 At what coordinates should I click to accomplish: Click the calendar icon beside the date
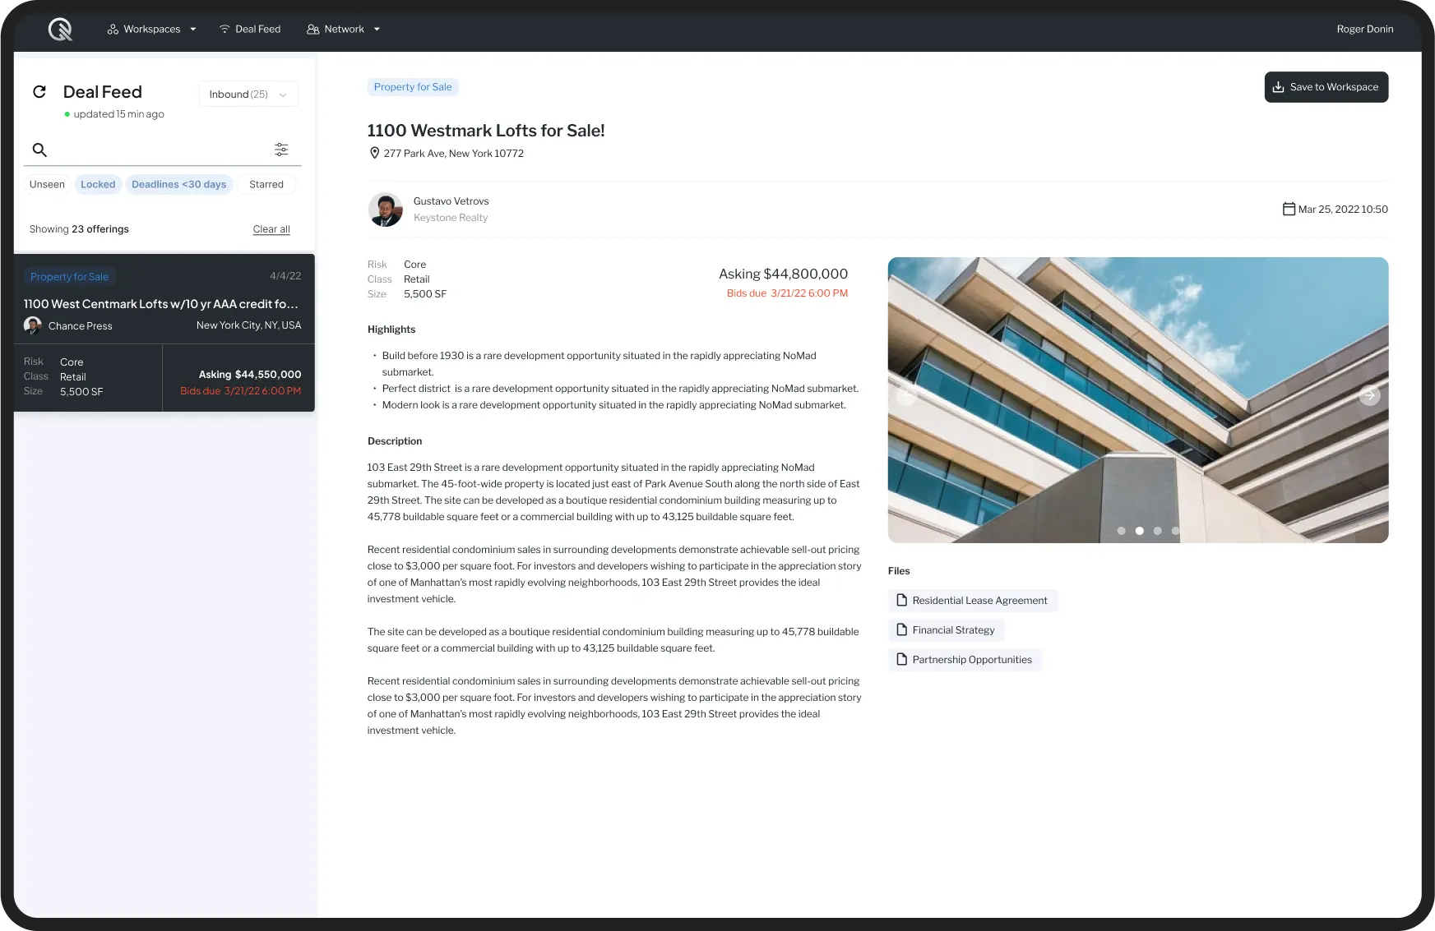coord(1289,209)
